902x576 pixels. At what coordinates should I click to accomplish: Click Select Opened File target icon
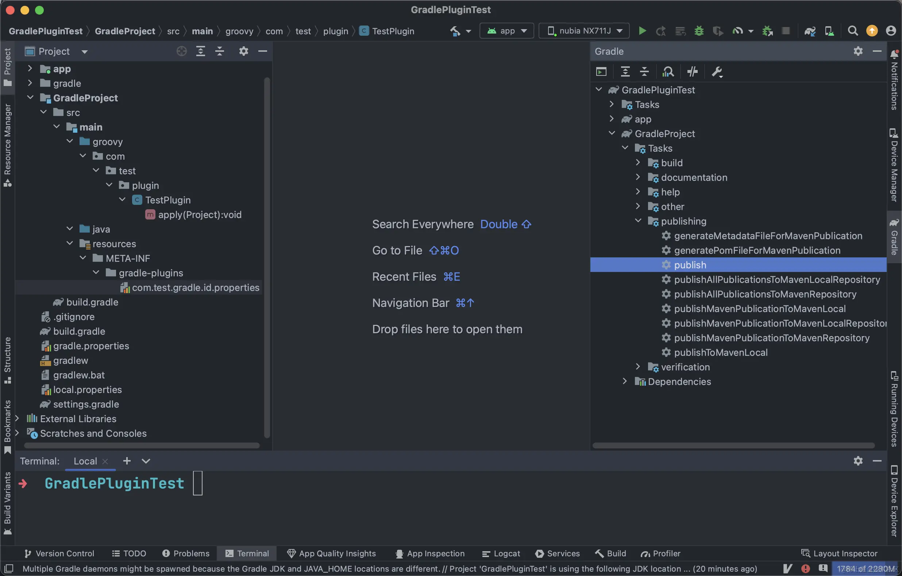[x=182, y=51]
